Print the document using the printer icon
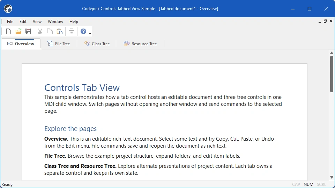This screenshot has height=188, width=335. (x=71, y=32)
